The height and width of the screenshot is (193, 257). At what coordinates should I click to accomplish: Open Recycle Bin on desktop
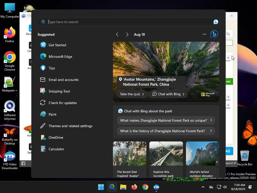(244, 158)
